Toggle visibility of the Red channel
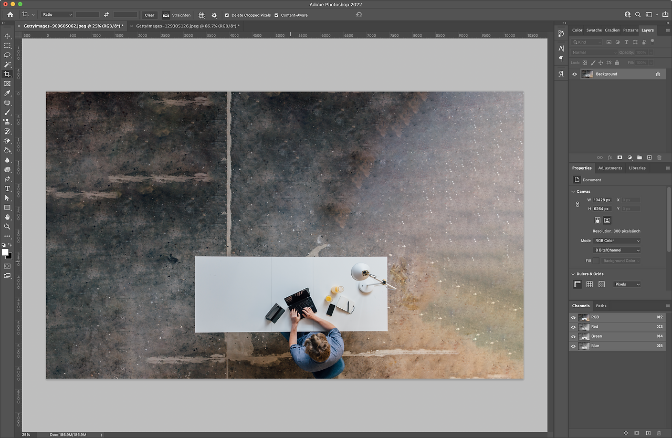Image resolution: width=672 pixels, height=438 pixels. 573,327
